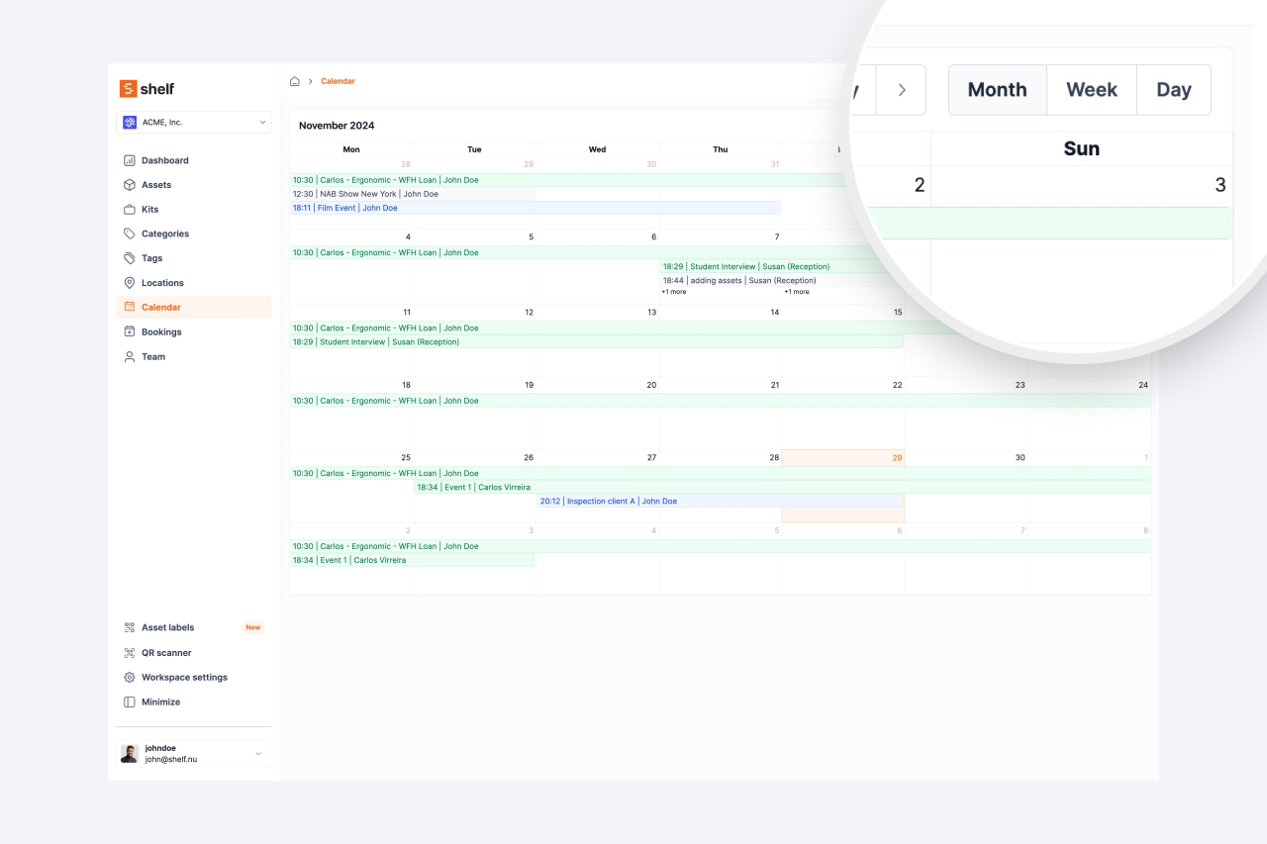Switch the calendar to Day view
Viewport: 1267px width, 844px height.
tap(1173, 89)
